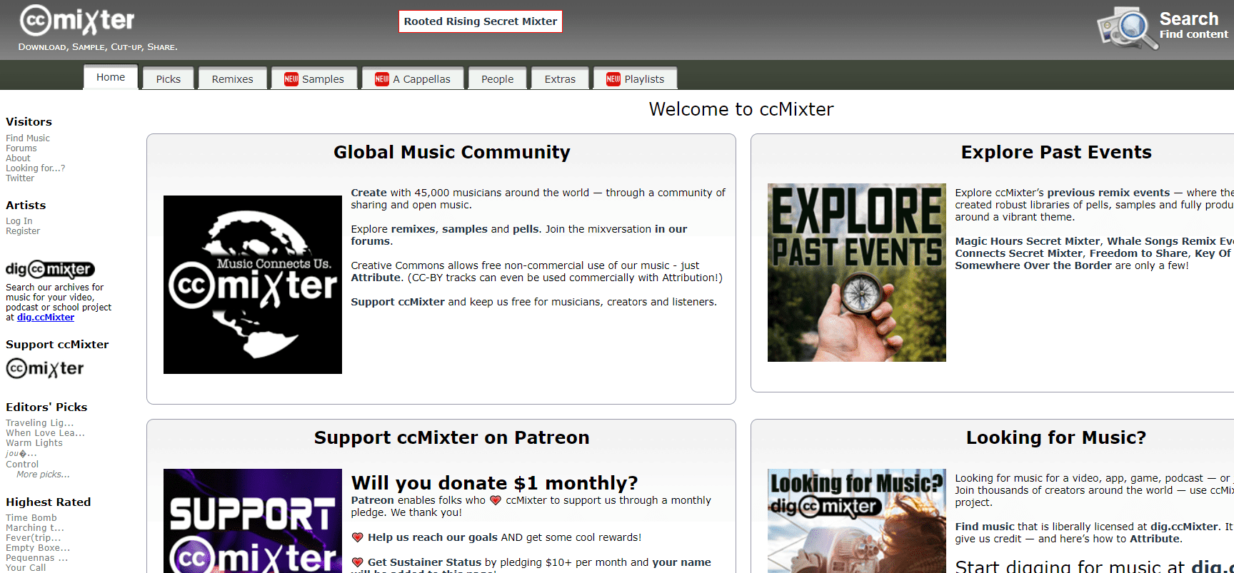Click the Patreon link in pledge text

coord(373,500)
